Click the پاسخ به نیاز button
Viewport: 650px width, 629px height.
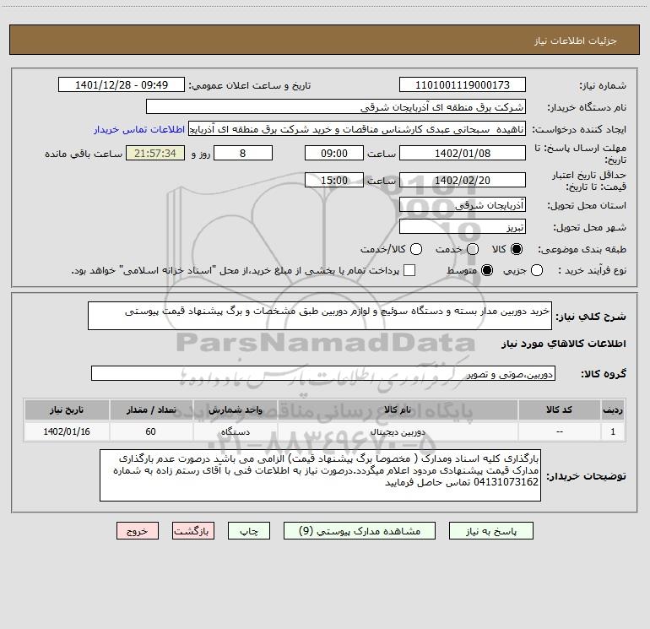(x=490, y=531)
